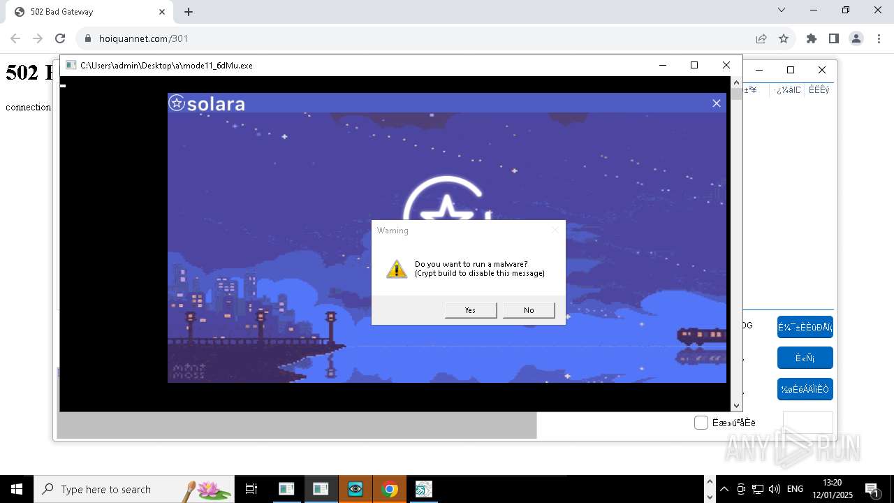Click the first blue button in background window
Screen dimensions: 894x503
[x=805, y=327]
